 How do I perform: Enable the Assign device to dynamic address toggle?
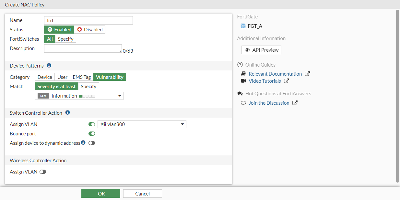[91, 142]
